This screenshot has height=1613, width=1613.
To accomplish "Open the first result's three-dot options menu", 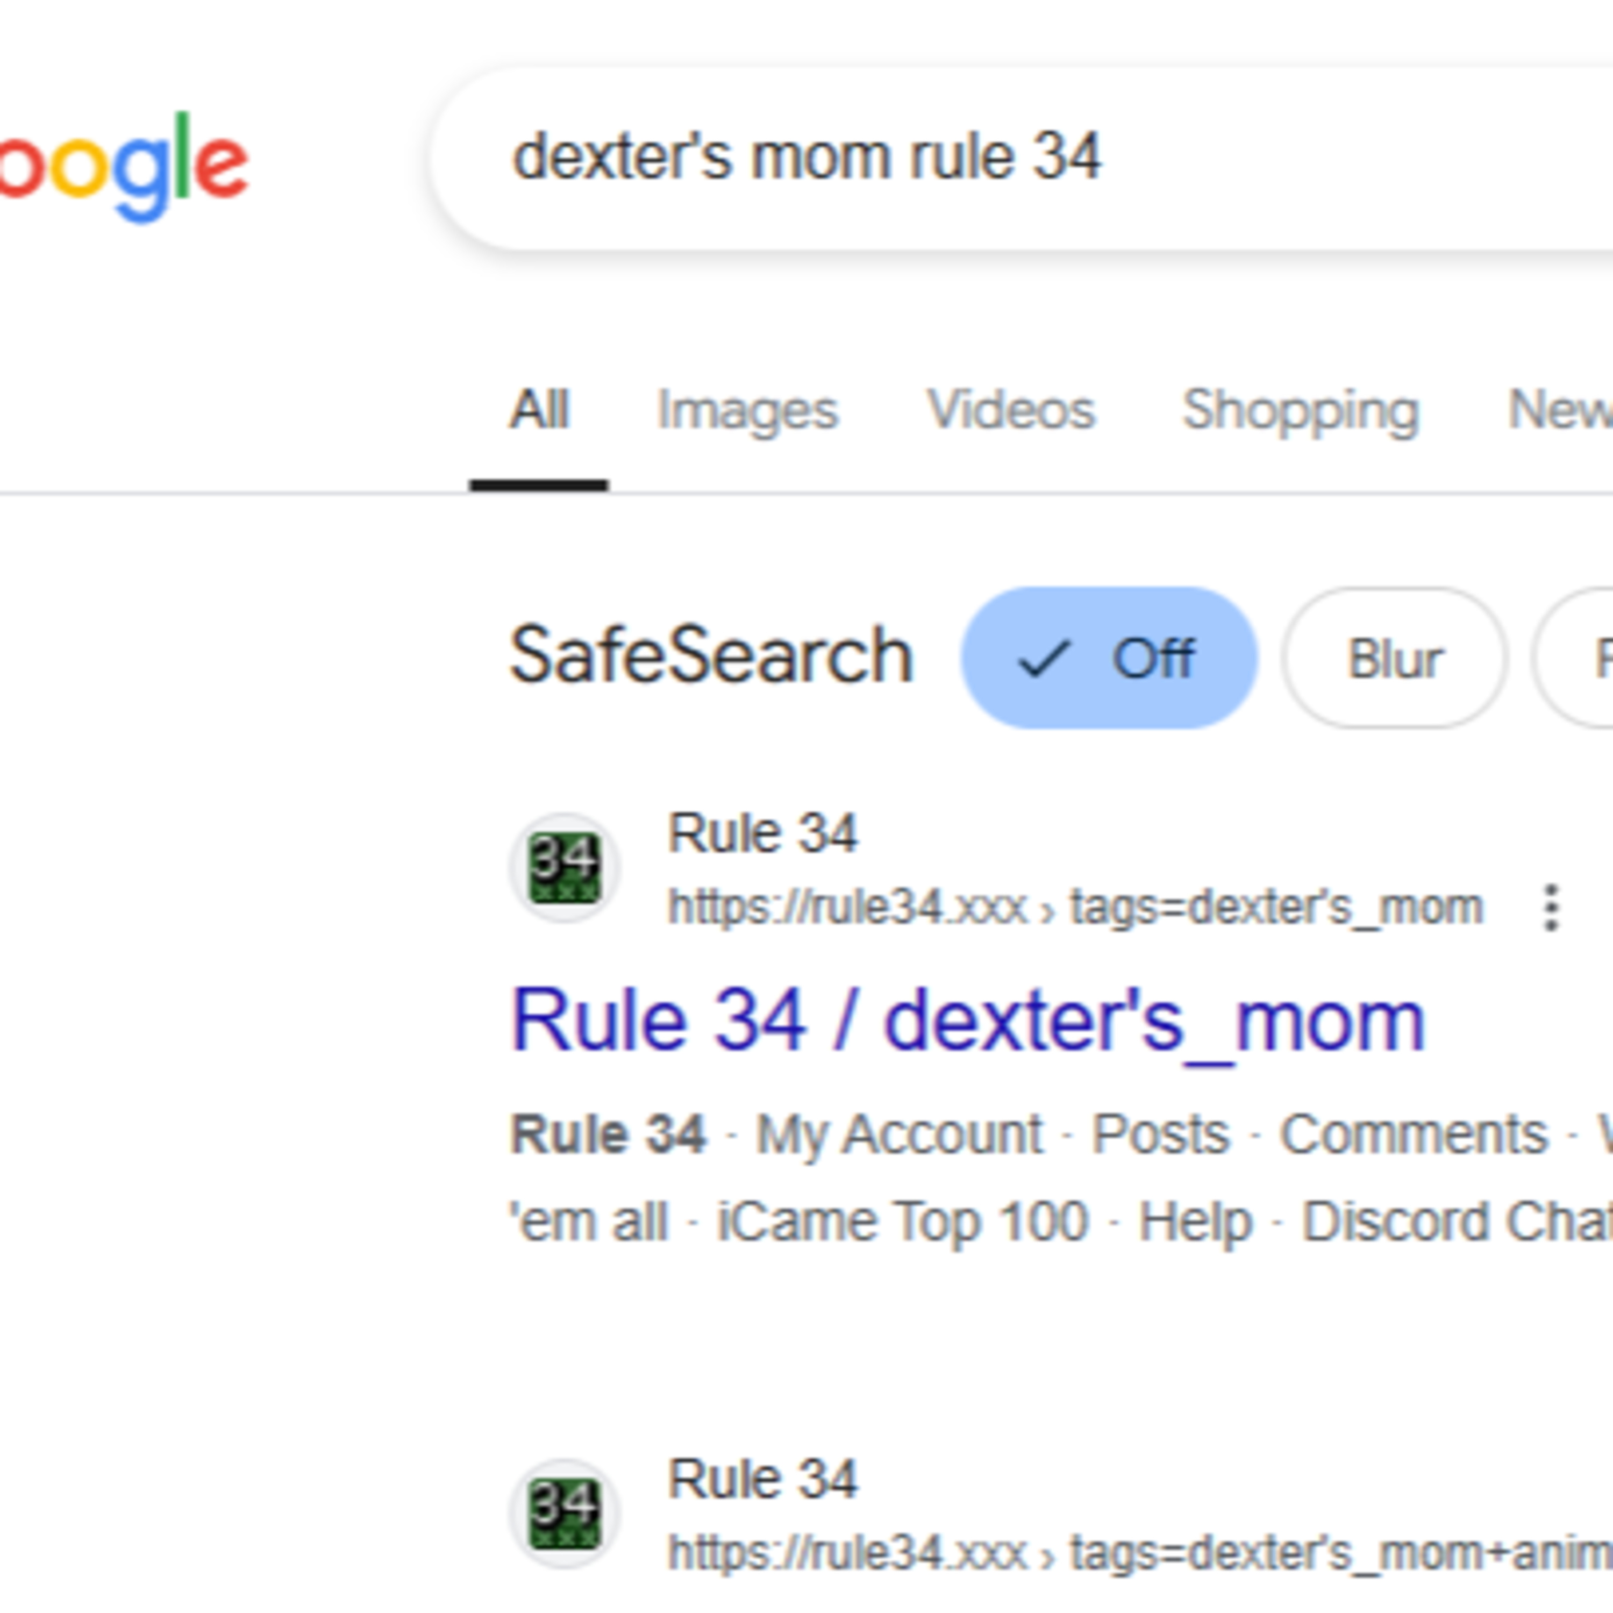I will [1551, 907].
